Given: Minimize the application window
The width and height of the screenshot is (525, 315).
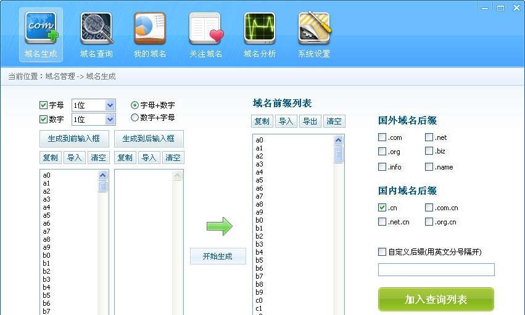Looking at the screenshot, I should coord(485,7).
